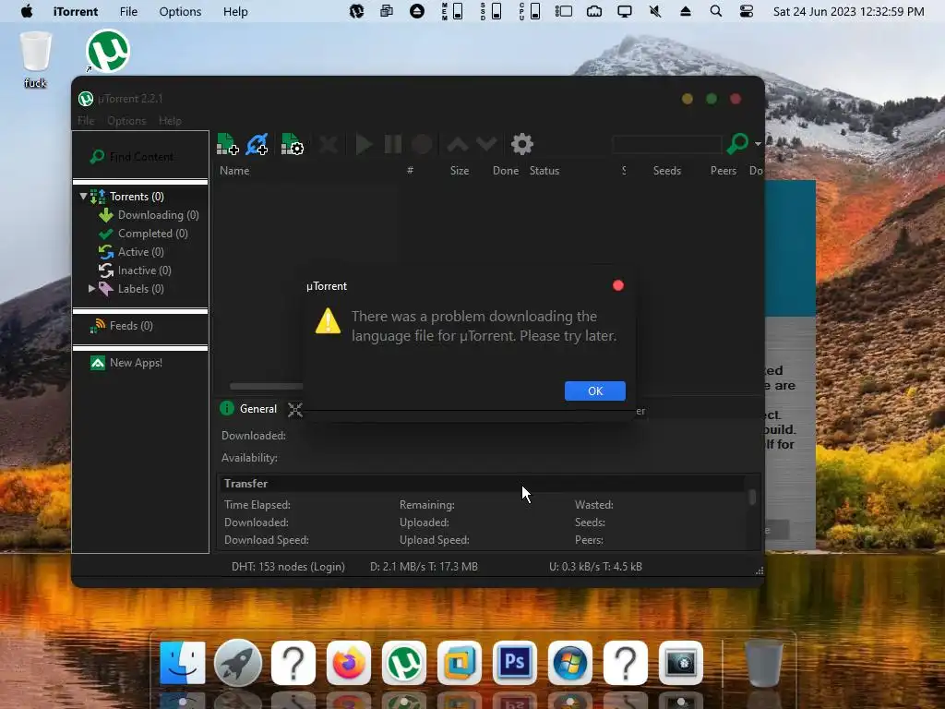Open the search provider dropdown arrow
Viewport: 945px width, 709px height.
tap(758, 144)
